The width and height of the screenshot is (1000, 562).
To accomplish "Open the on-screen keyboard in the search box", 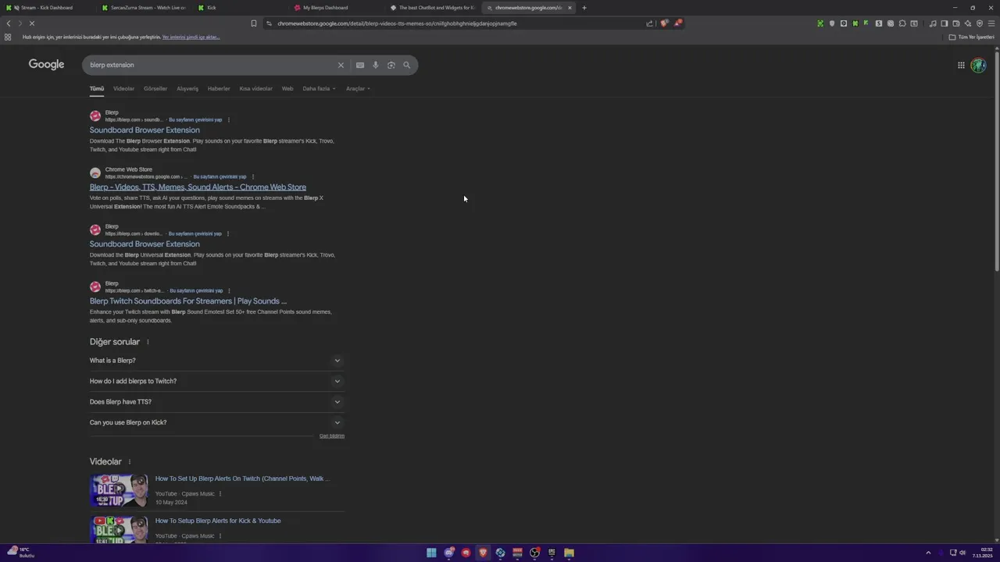I will click(x=359, y=65).
